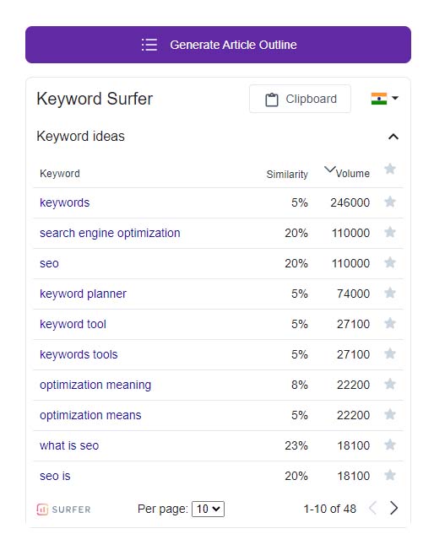434x550 pixels.
Task: Collapse the Keyword ideas section
Action: coord(393,137)
